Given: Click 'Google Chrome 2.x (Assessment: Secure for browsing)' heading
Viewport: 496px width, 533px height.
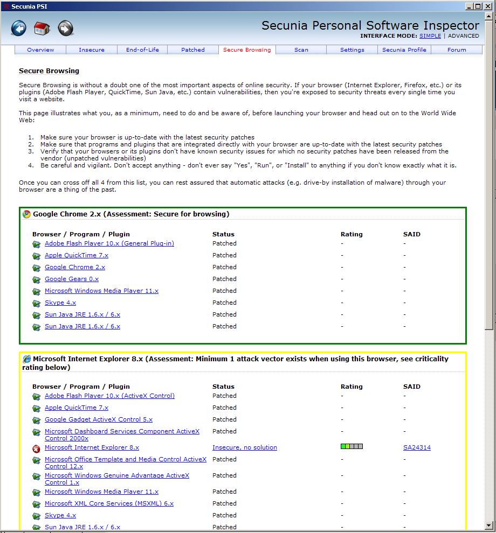Looking at the screenshot, I should pos(131,214).
